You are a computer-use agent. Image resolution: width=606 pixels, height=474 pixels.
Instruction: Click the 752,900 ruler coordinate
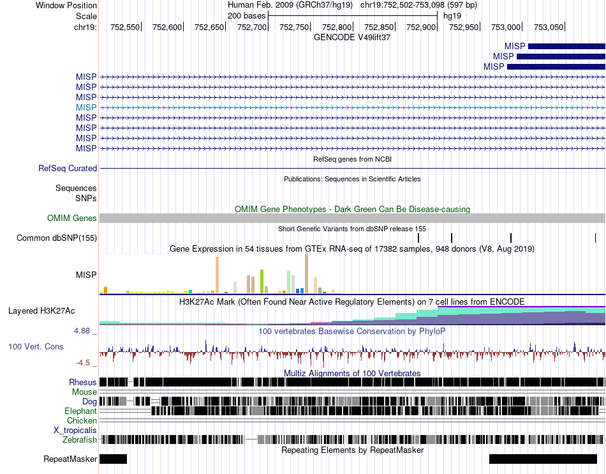pyautogui.click(x=421, y=27)
